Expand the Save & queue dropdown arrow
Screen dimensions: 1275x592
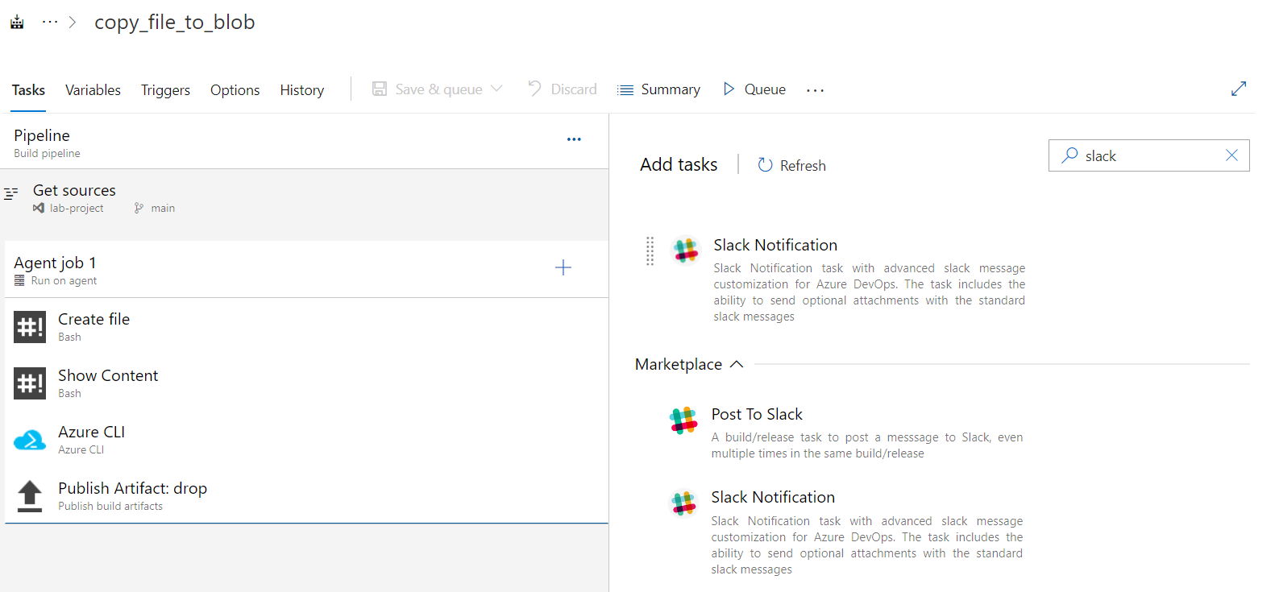point(496,89)
